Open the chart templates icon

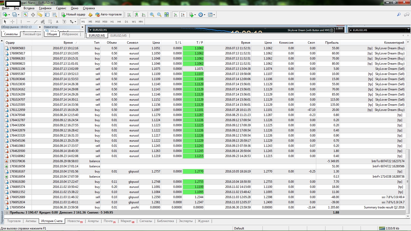click(210, 15)
